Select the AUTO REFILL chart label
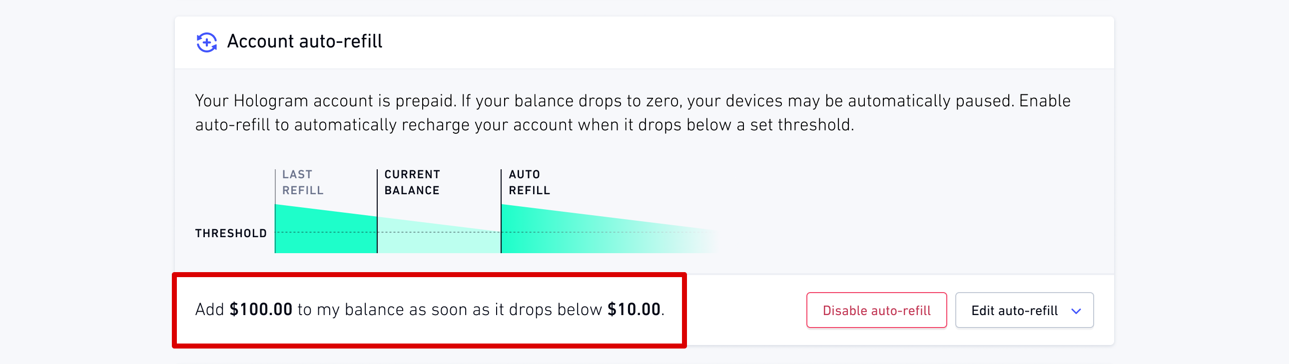 pyautogui.click(x=529, y=183)
